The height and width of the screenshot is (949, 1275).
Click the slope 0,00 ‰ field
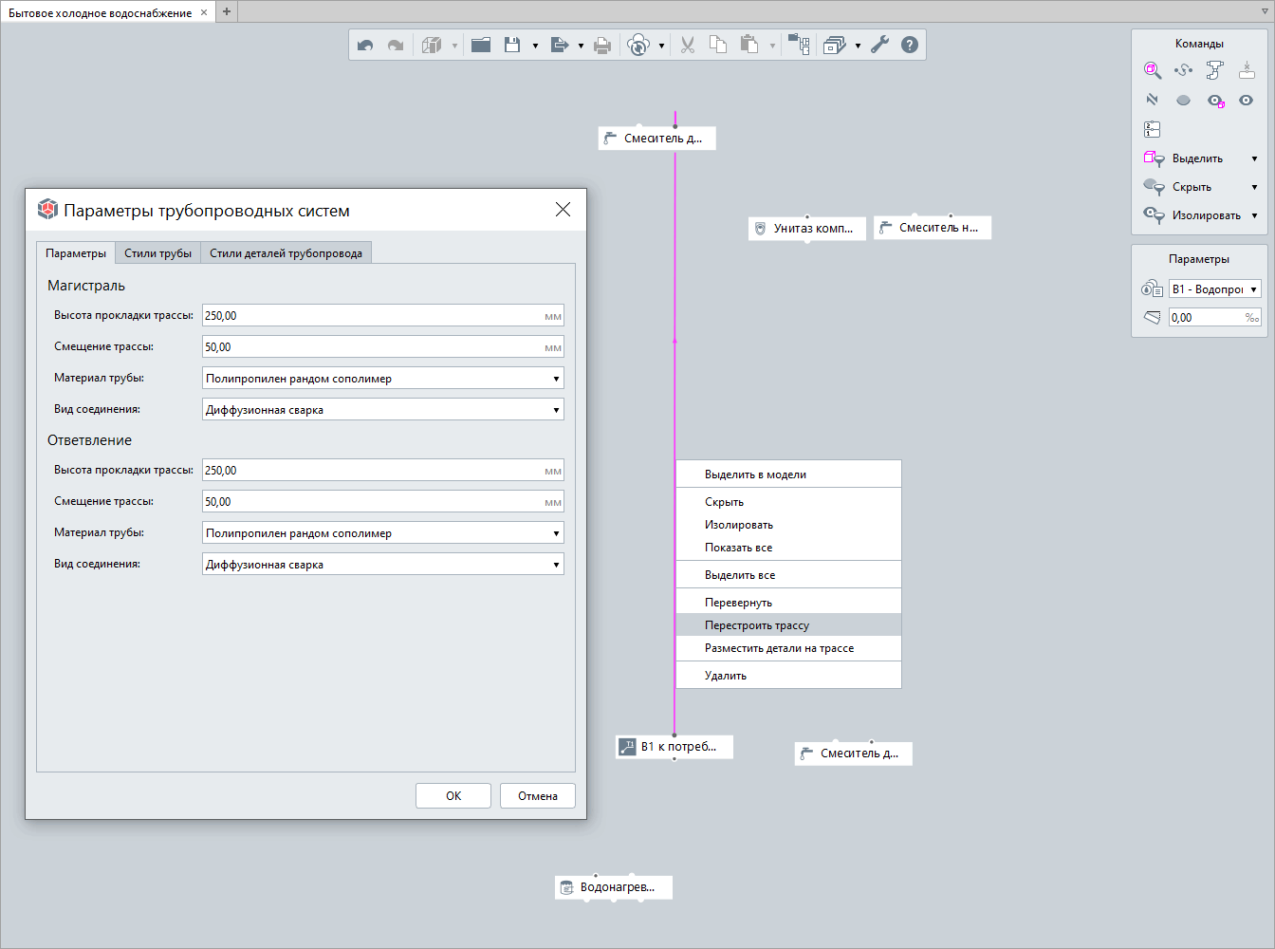tap(1214, 317)
